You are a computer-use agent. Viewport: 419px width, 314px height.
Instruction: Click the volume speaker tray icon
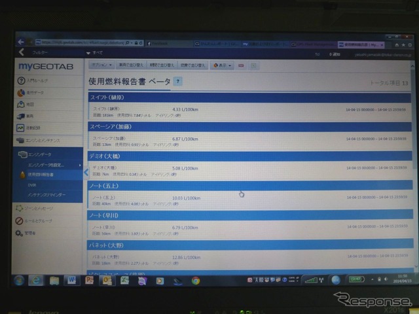[386, 279]
